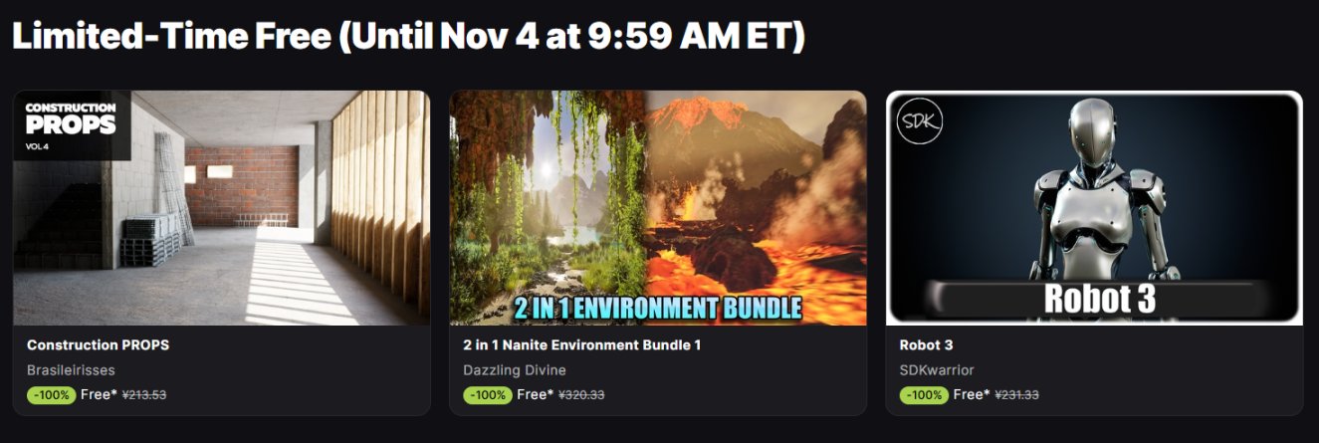Click the Limited-Time Free section heading
1319x443 pixels.
coord(408,36)
